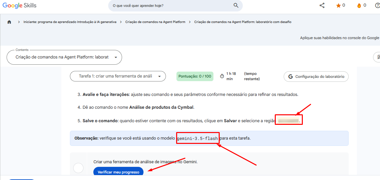Click 'Criar uma ferramenta de análise de imagens' text

click(145, 162)
